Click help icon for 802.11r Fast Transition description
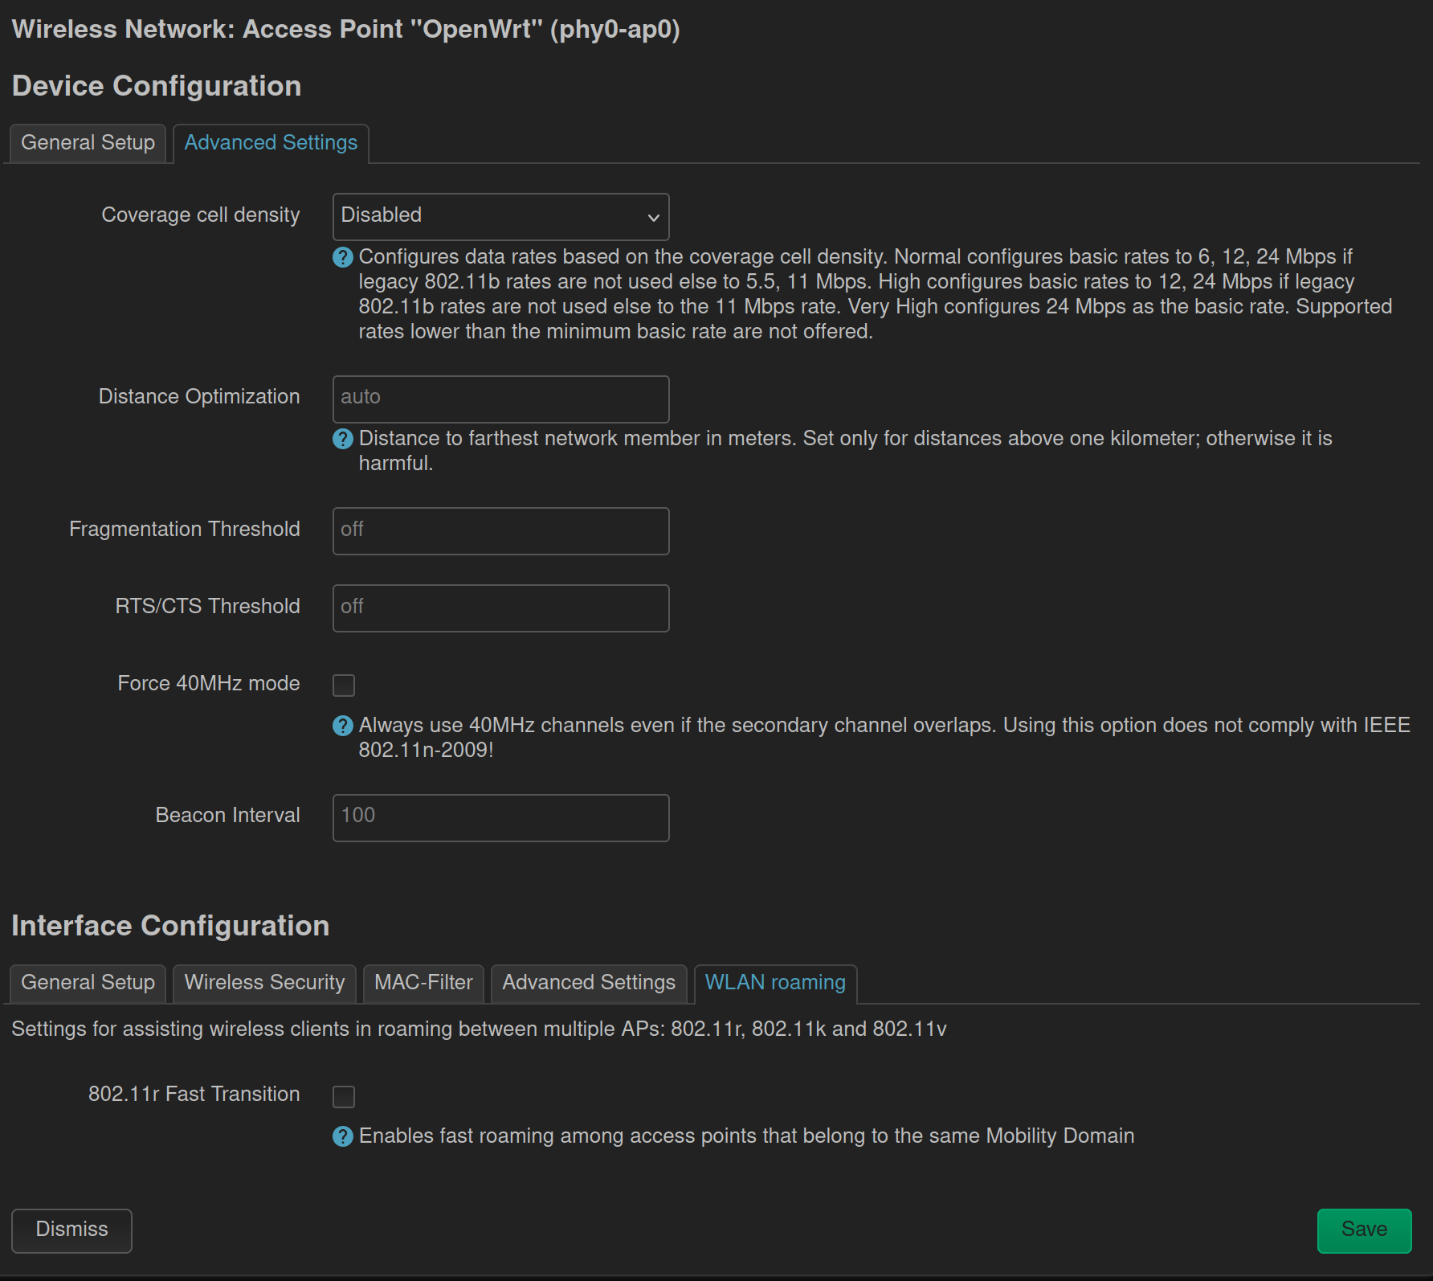1433x1281 pixels. click(343, 1136)
